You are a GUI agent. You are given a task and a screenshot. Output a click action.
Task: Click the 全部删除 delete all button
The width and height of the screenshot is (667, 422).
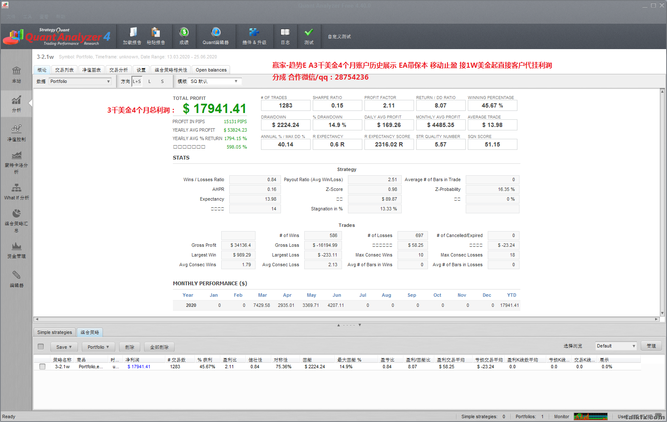159,347
